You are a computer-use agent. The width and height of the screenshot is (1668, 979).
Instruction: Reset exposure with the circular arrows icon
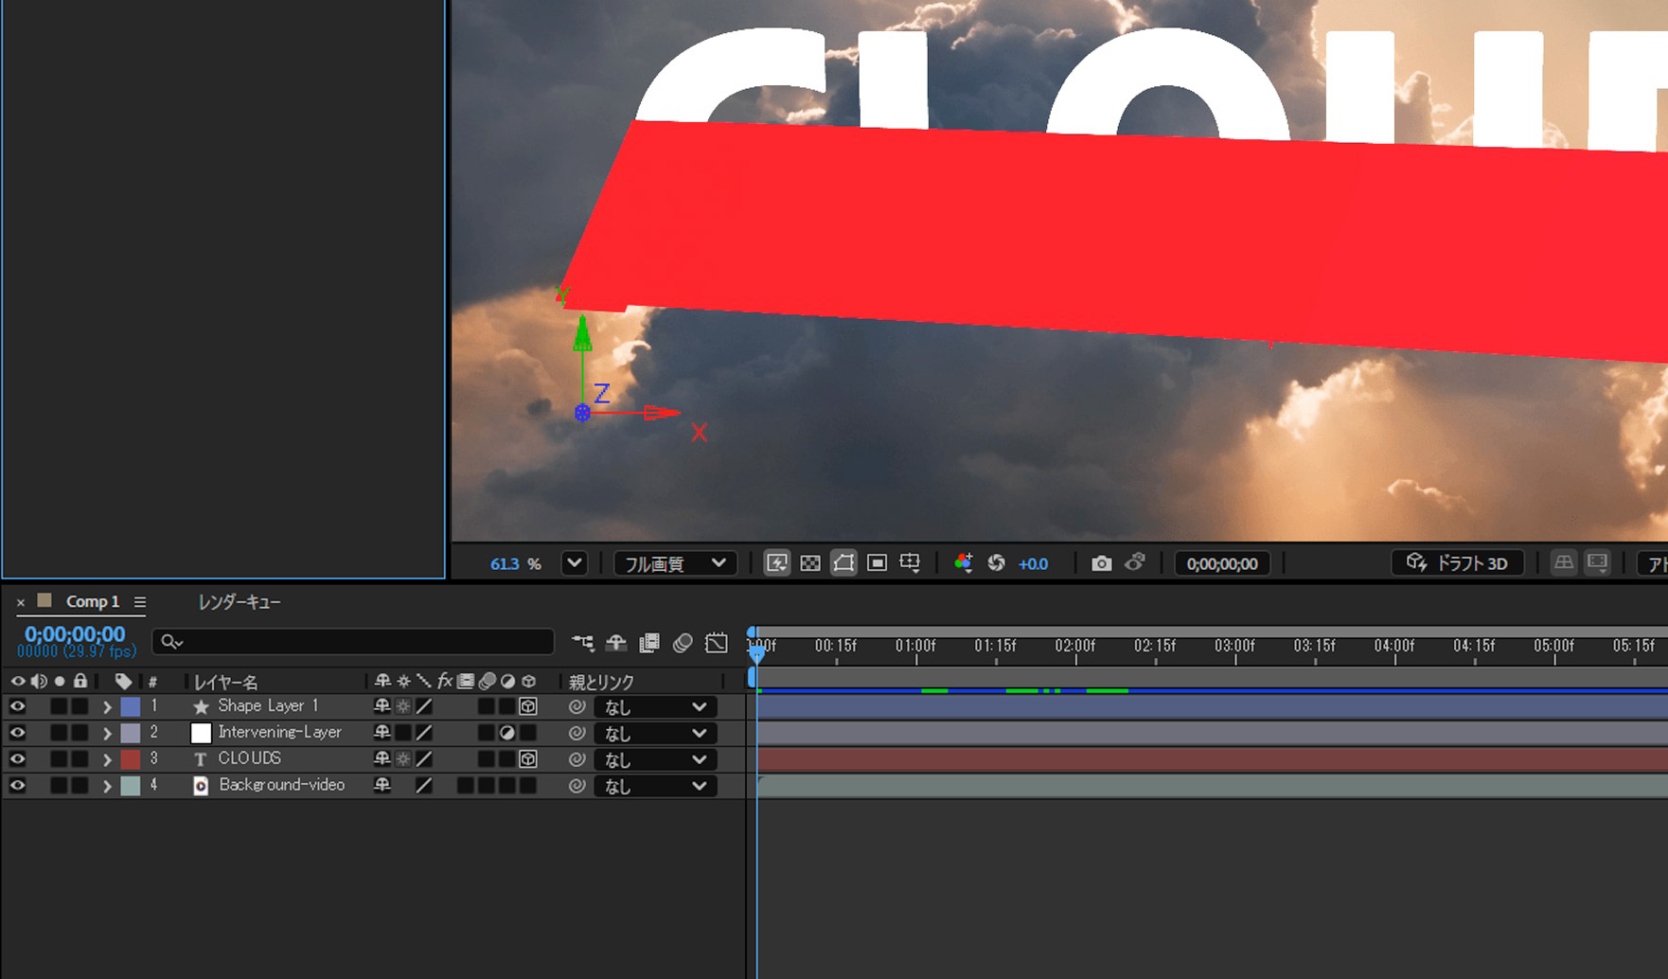(x=996, y=563)
